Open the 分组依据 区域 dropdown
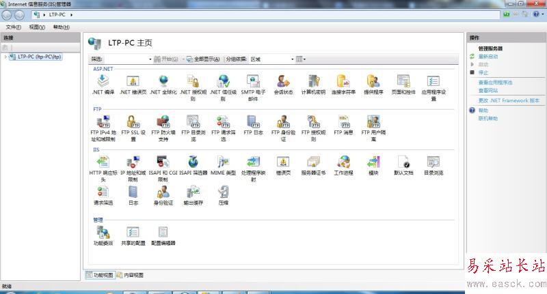 (x=271, y=59)
